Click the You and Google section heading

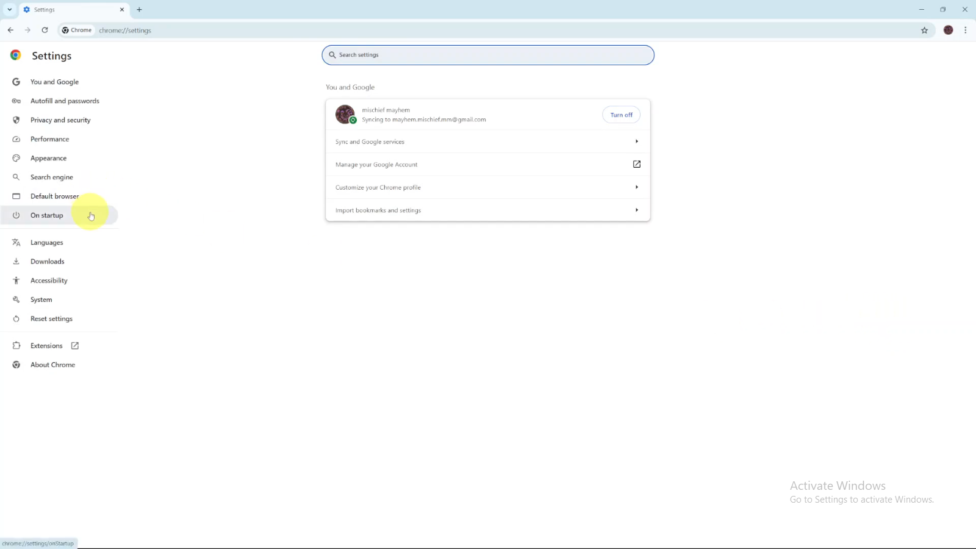pos(350,87)
